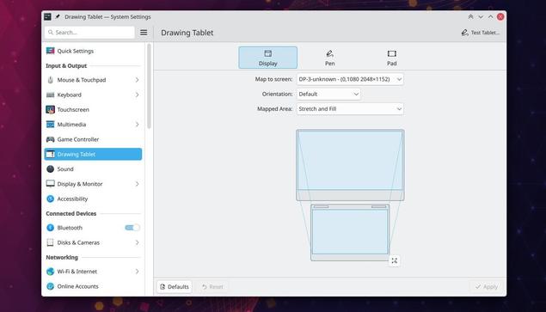Select Touchscreen in the sidebar
Screen dimensions: 546x312
coord(93,109)
